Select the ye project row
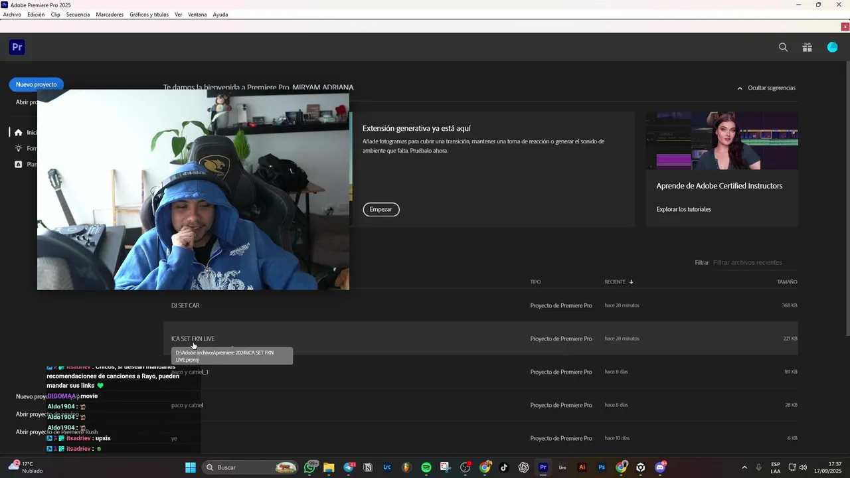850x478 pixels. pyautogui.click(x=481, y=438)
